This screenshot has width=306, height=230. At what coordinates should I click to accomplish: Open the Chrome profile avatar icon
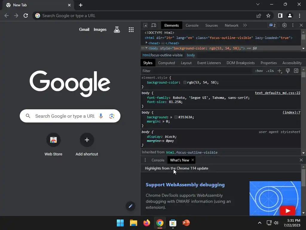coord(290,16)
